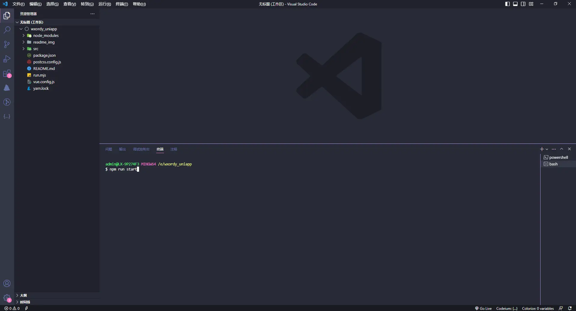Click the VS Code logo in the title bar
This screenshot has height=311, width=576.
pos(5,4)
